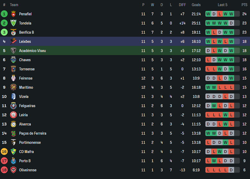Click the Leixões club crest icon
The height and width of the screenshot is (179, 250).
point(13,41)
